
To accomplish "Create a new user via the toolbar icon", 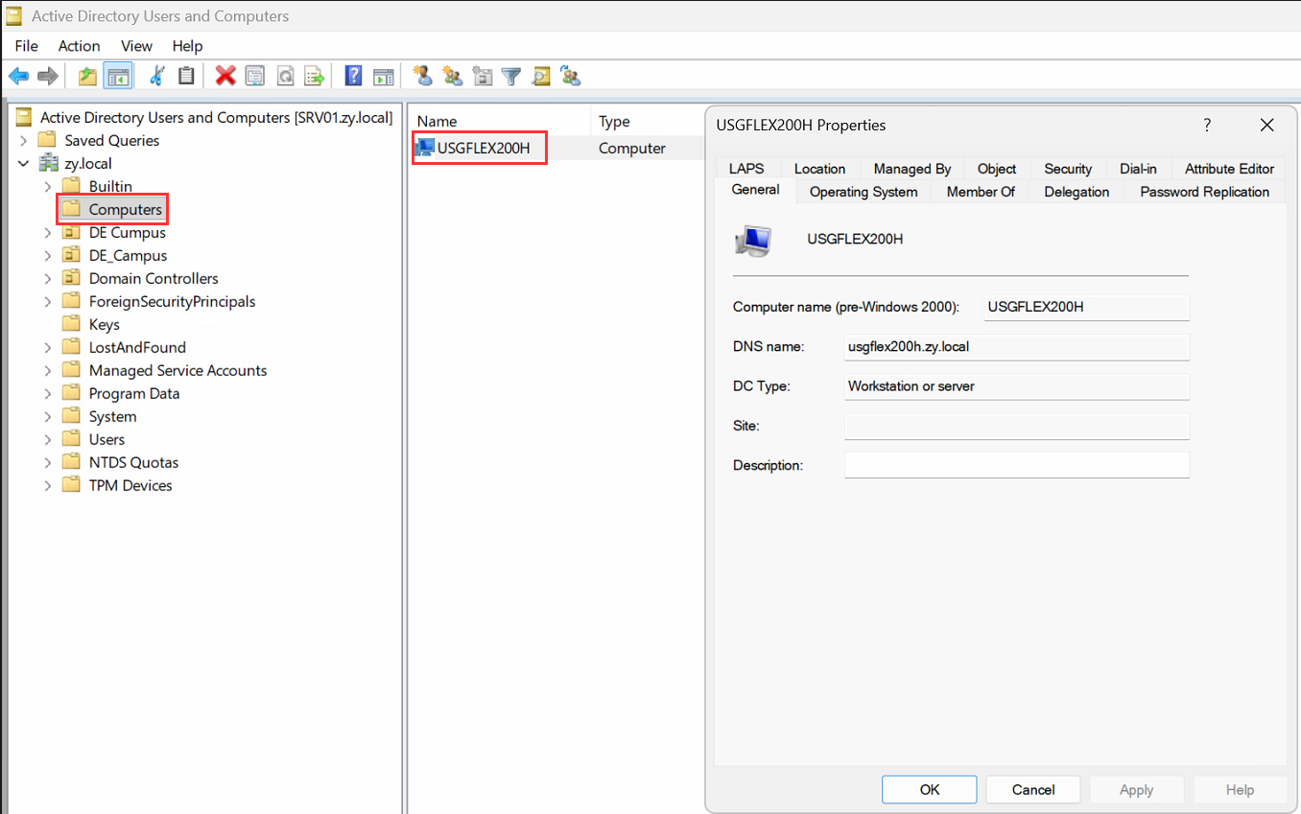I will point(422,76).
